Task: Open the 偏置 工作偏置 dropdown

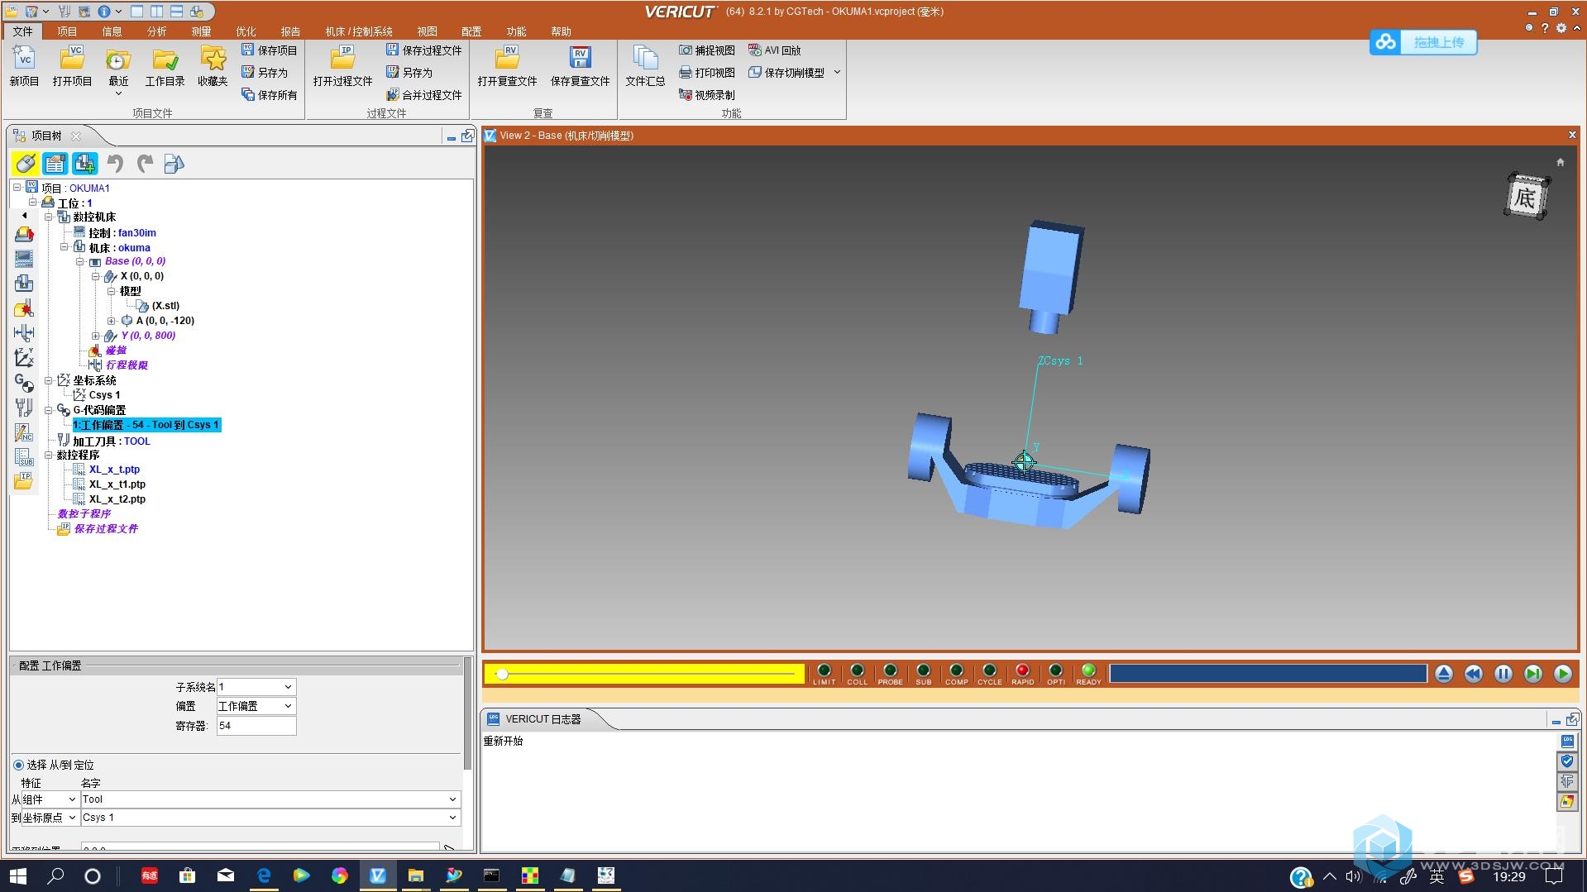Action: pos(256,706)
